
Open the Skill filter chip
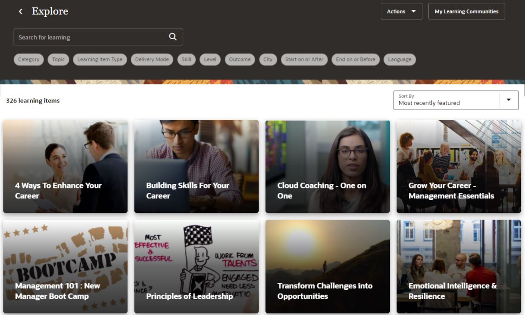point(186,60)
